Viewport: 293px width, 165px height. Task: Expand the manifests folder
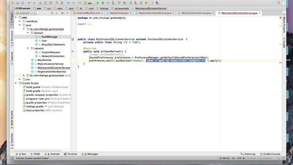click(x=20, y=22)
